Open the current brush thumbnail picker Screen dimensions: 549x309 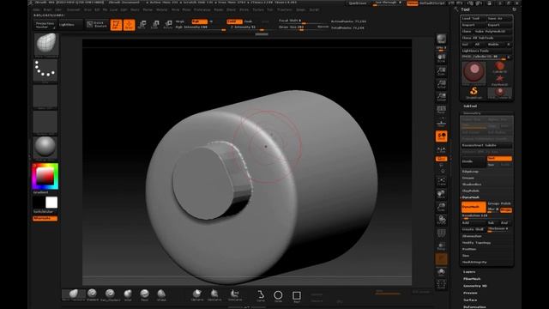pyautogui.click(x=45, y=45)
